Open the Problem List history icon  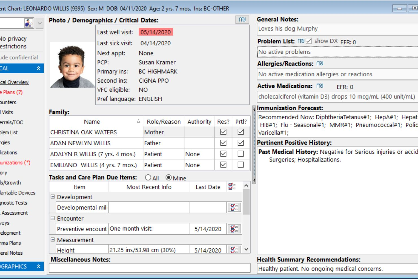coord(301,41)
